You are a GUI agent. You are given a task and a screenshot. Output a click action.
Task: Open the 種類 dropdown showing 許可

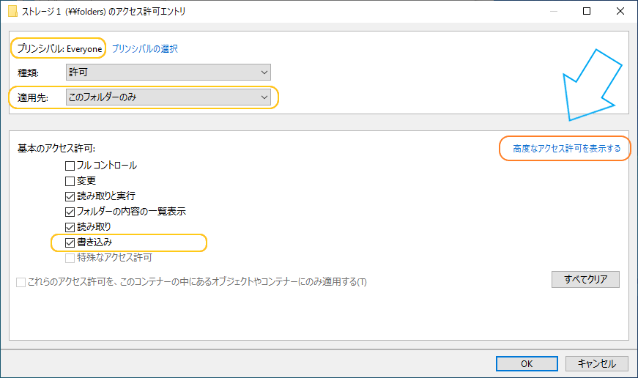click(x=168, y=73)
